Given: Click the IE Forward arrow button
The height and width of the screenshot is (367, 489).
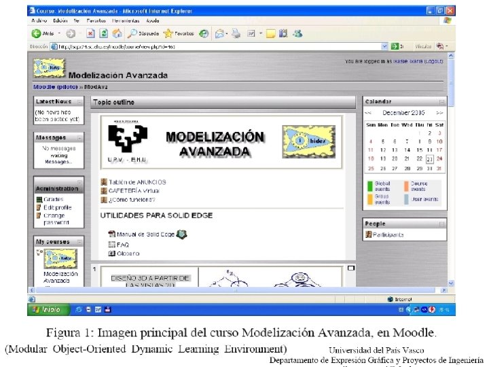Looking at the screenshot, I should [71, 33].
